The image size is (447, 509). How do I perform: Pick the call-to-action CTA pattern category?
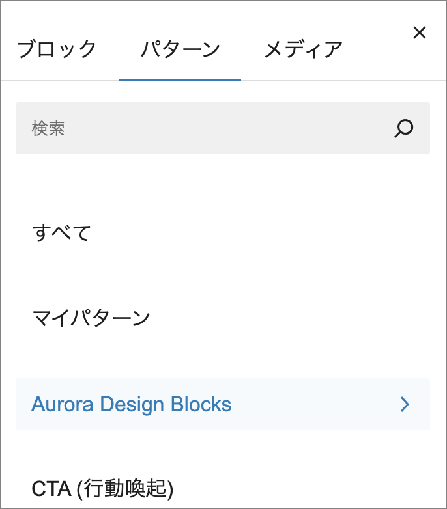coord(103,488)
